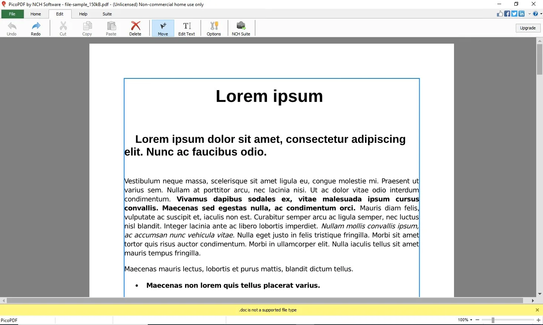Zoom out with the minus icon
Screen dimensions: 543x325
477,320
